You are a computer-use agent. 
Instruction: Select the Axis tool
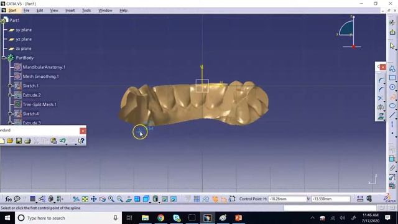[x=392, y=124]
